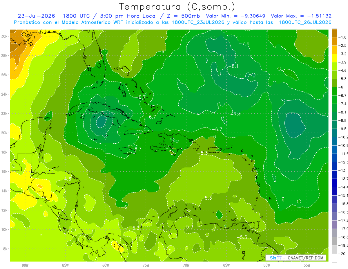Image resolution: width=348 pixels, height=269 pixels.
Task: Click the yellow color bar segment between -3.2 and -3.9
Action: (x=335, y=58)
